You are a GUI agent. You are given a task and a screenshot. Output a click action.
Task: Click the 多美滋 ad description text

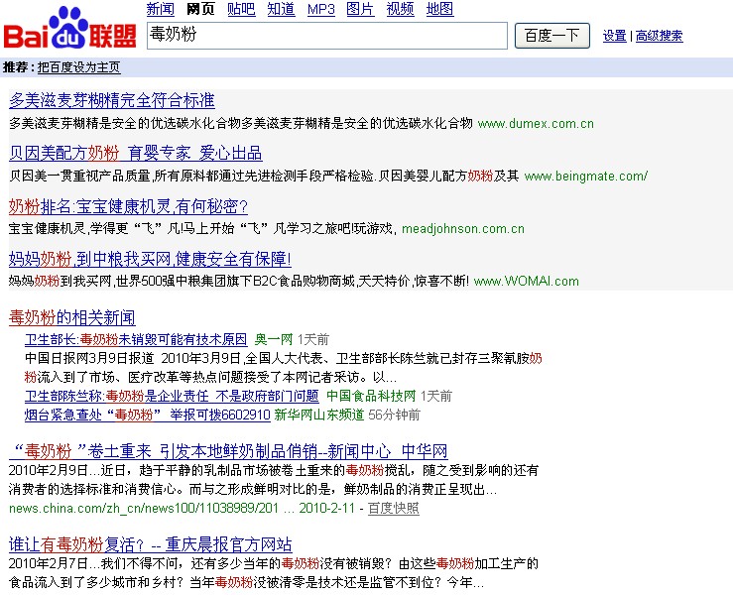[x=241, y=124]
